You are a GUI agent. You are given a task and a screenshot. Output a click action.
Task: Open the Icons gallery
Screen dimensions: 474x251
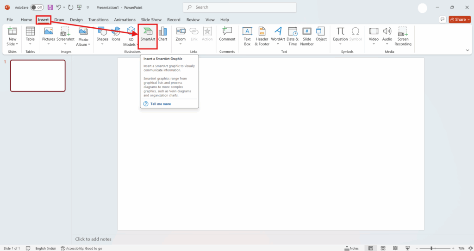point(116,34)
